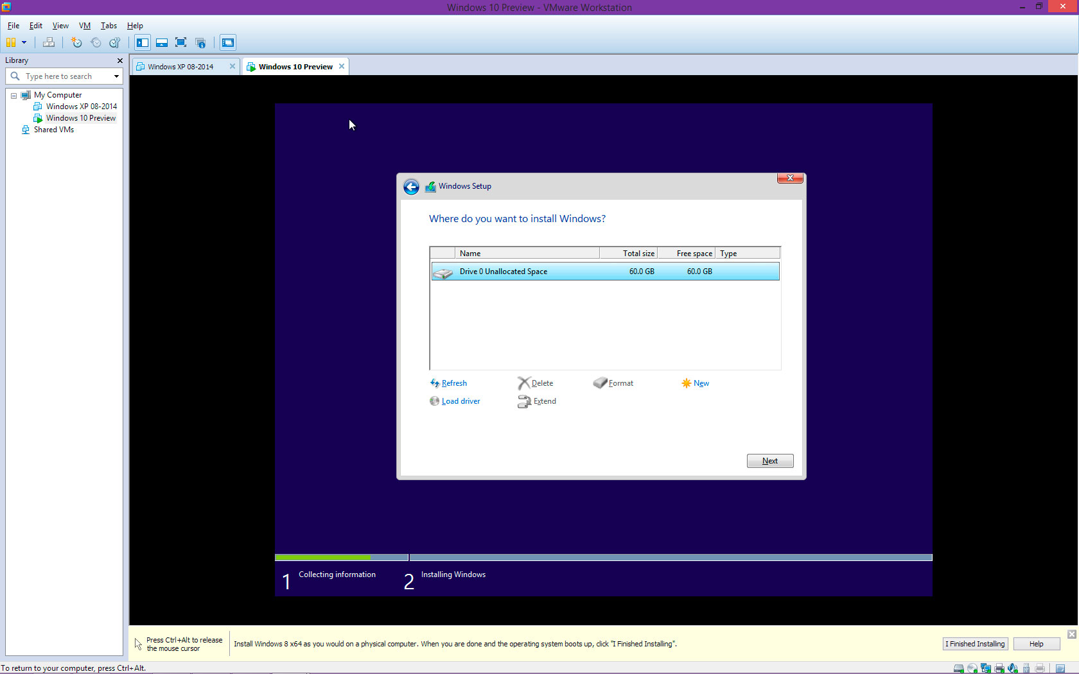
Task: Click the I Finished Installing button
Action: pos(974,644)
